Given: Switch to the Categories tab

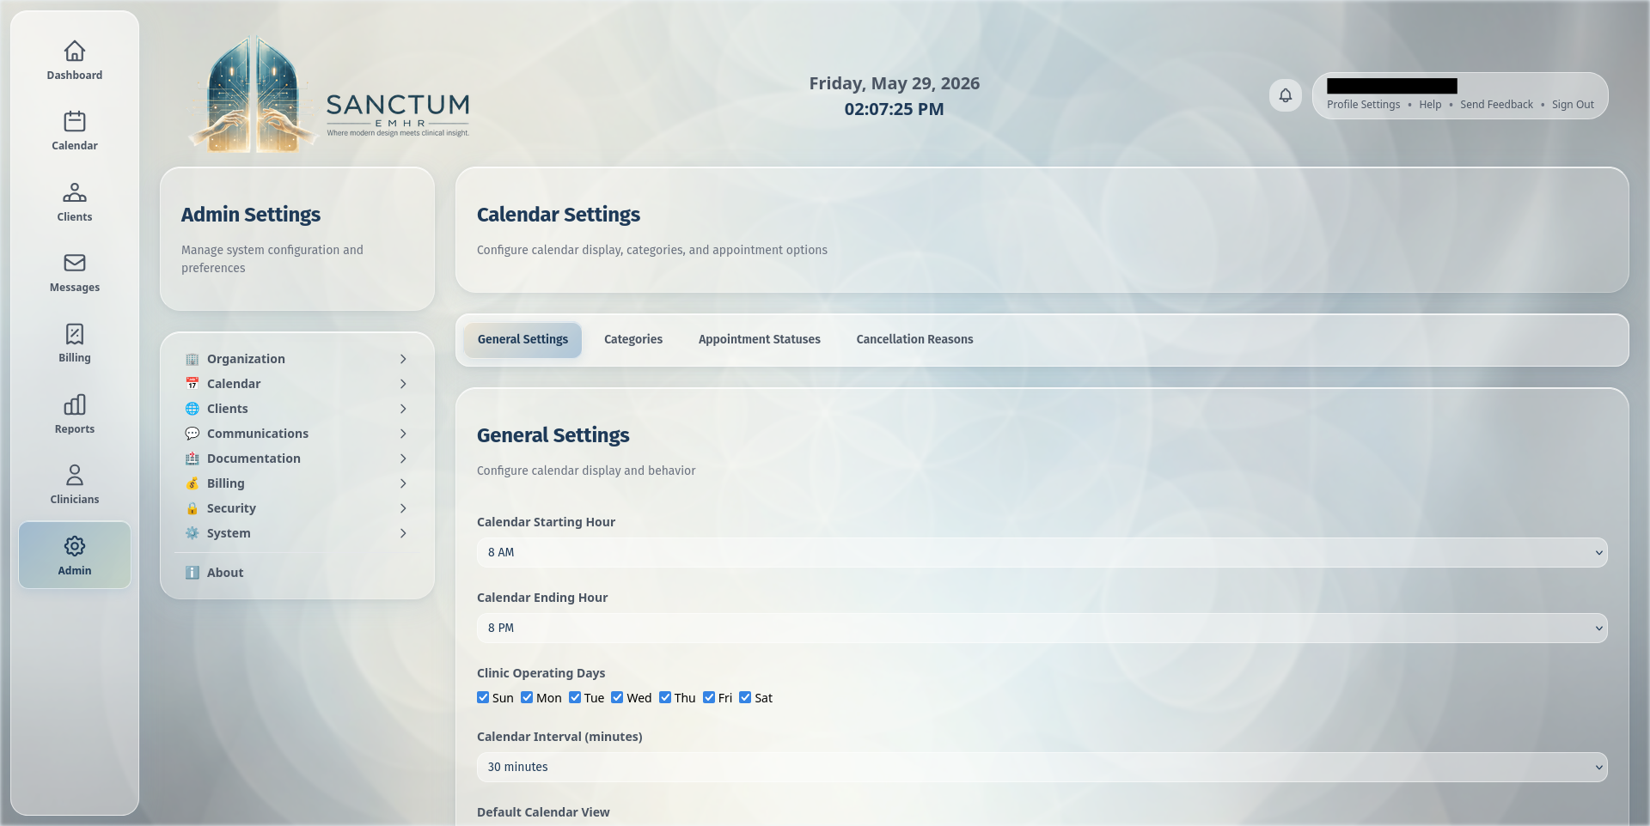Looking at the screenshot, I should pos(633,339).
